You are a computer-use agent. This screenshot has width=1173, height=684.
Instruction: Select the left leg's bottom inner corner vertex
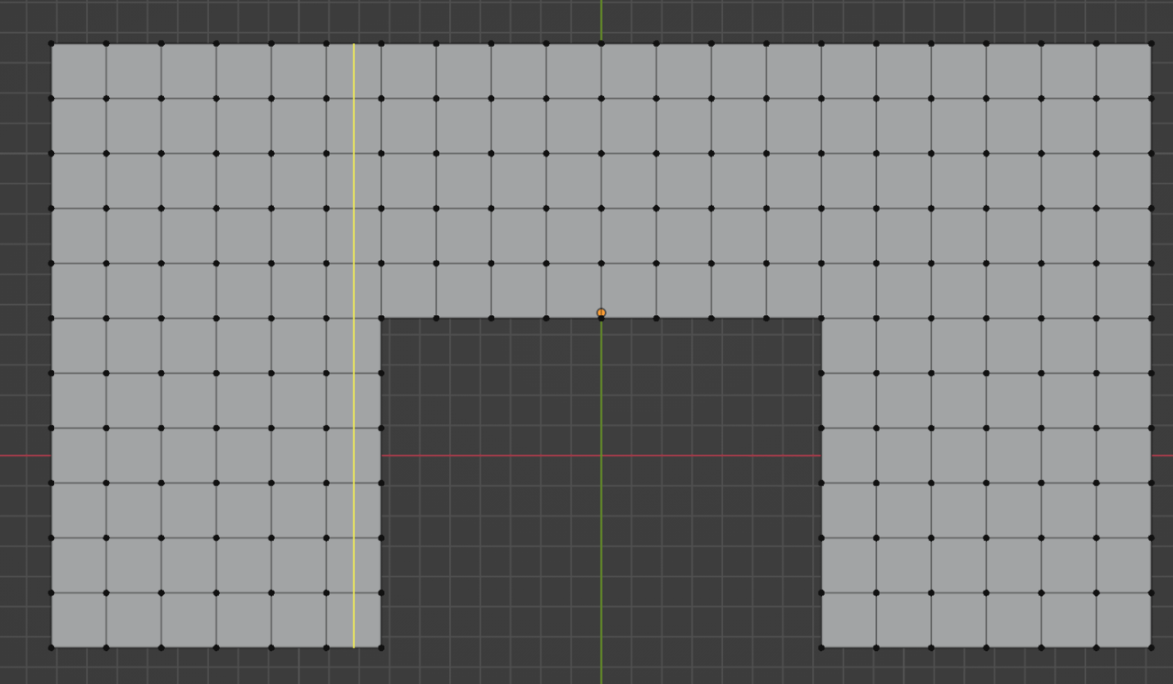[x=381, y=647]
